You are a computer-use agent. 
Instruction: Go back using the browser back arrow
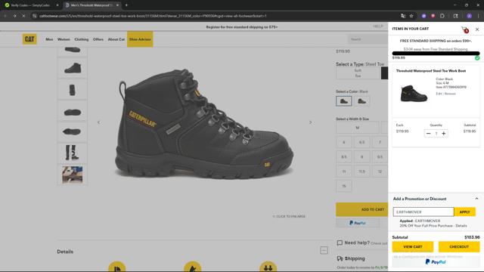click(x=5, y=16)
